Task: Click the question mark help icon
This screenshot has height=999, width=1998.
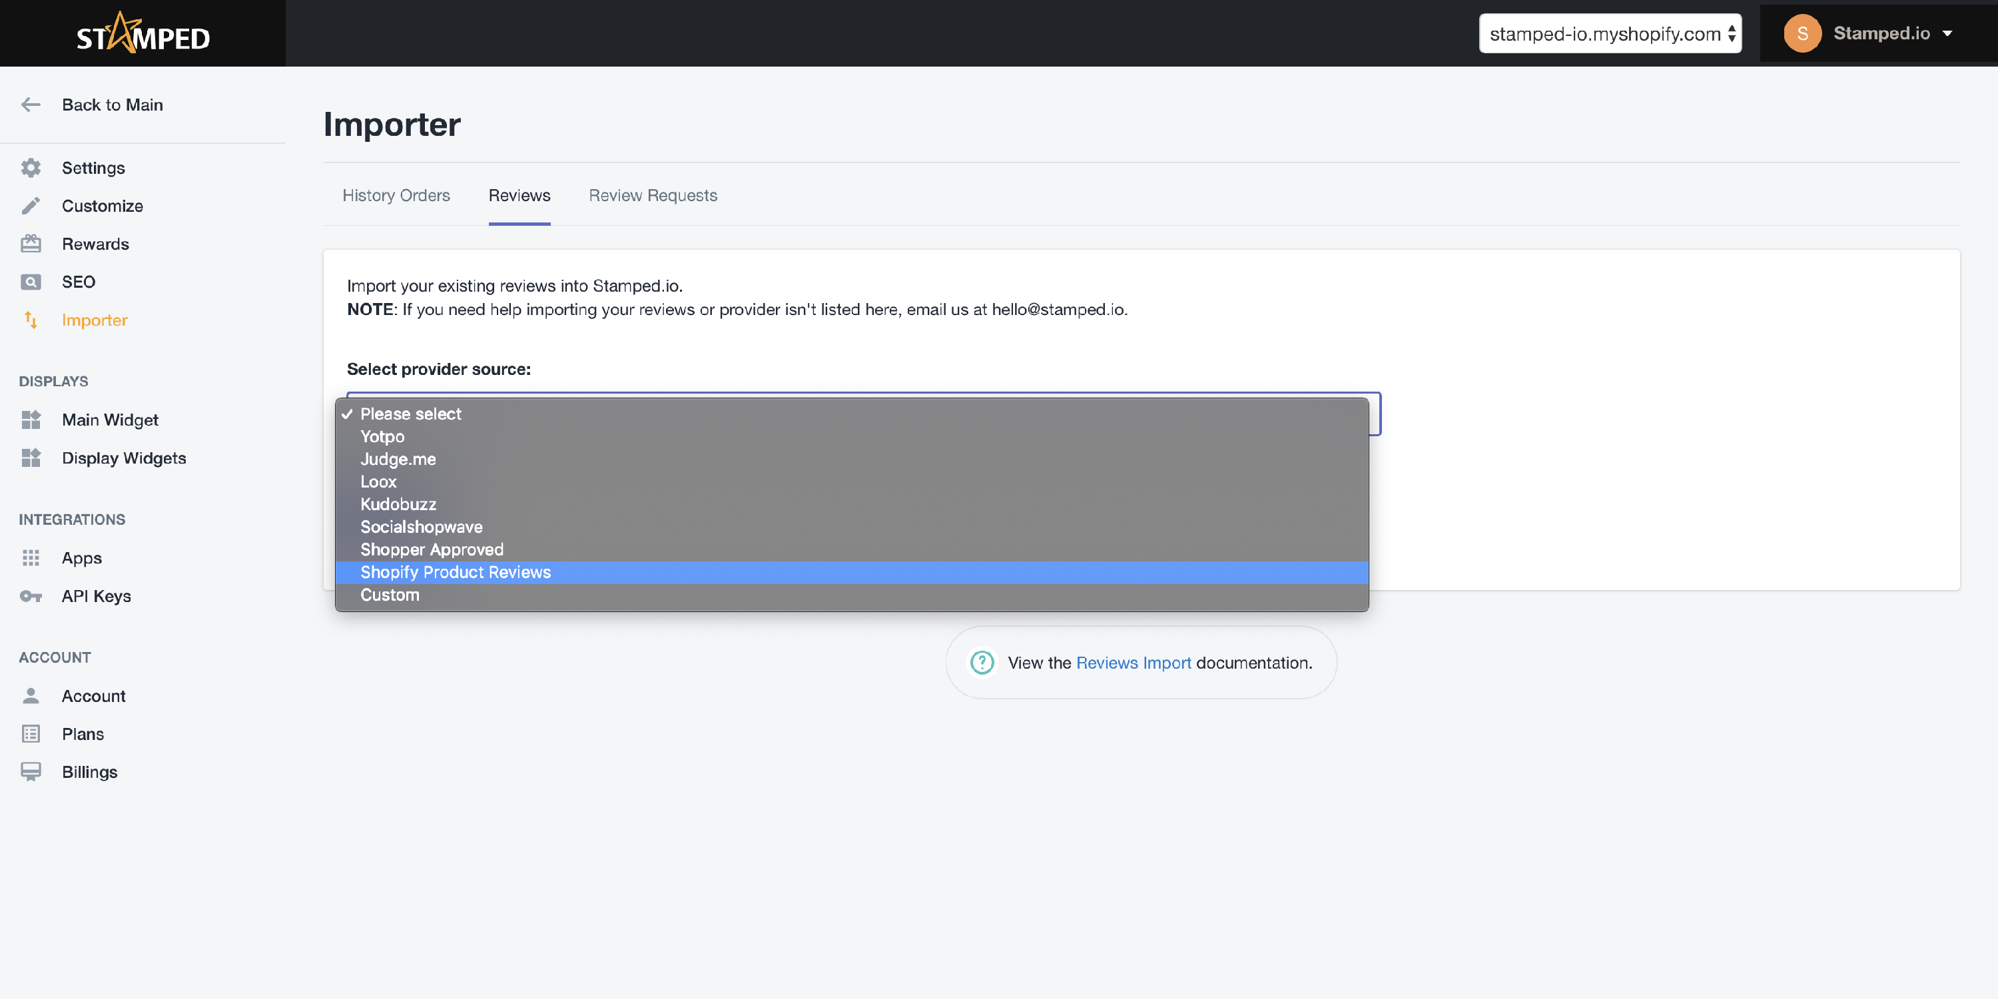Action: [982, 663]
